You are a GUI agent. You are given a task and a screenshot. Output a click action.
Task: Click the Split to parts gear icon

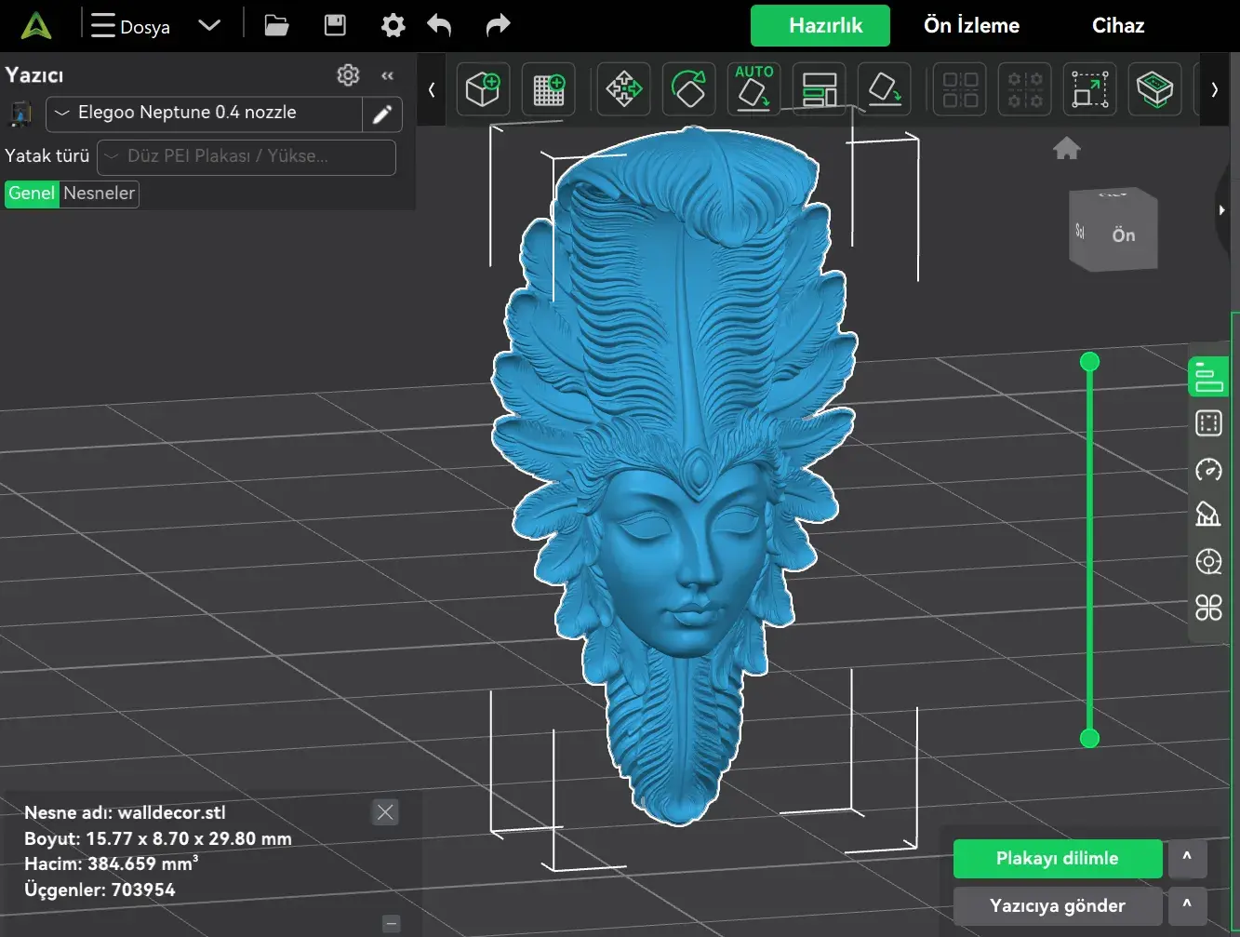[x=1025, y=89]
